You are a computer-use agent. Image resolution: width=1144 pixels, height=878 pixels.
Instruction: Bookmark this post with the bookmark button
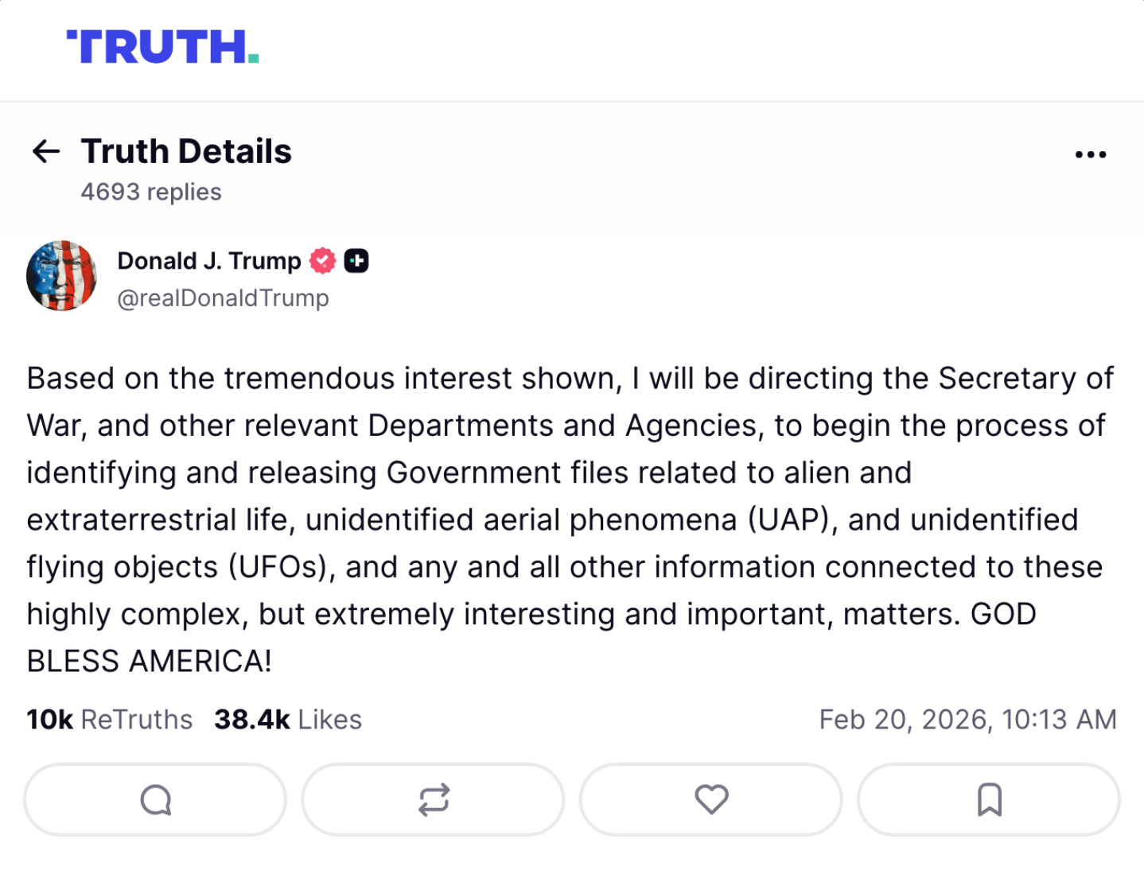989,800
